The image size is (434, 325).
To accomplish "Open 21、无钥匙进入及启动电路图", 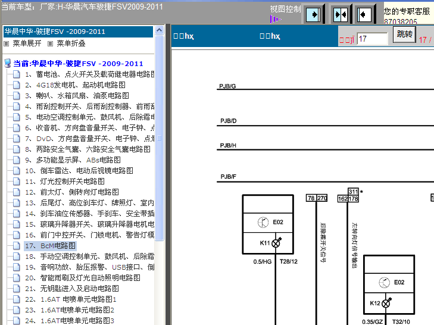I will [72, 289].
